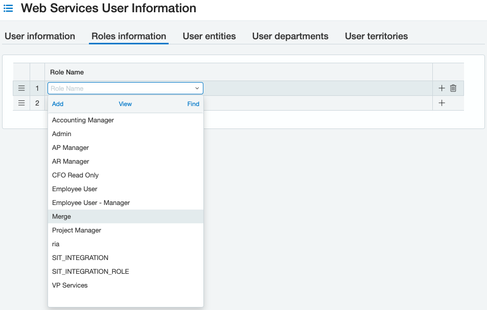487x310 pixels.
Task: Click the Role Name input field
Action: click(120, 88)
